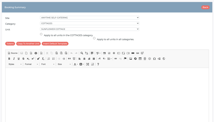Viewport: 214px width, 122px height.
Task: Open the Set Language dropdown
Action: (109, 59)
